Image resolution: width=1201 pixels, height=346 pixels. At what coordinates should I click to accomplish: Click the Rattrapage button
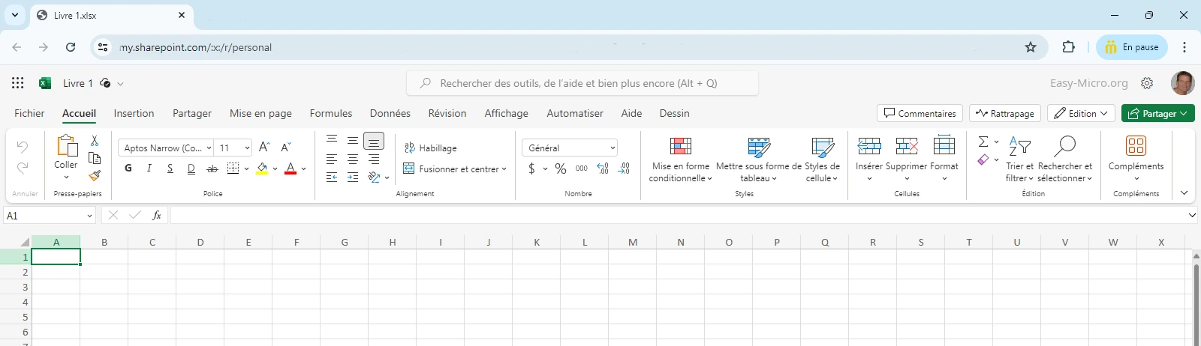[x=1005, y=113]
